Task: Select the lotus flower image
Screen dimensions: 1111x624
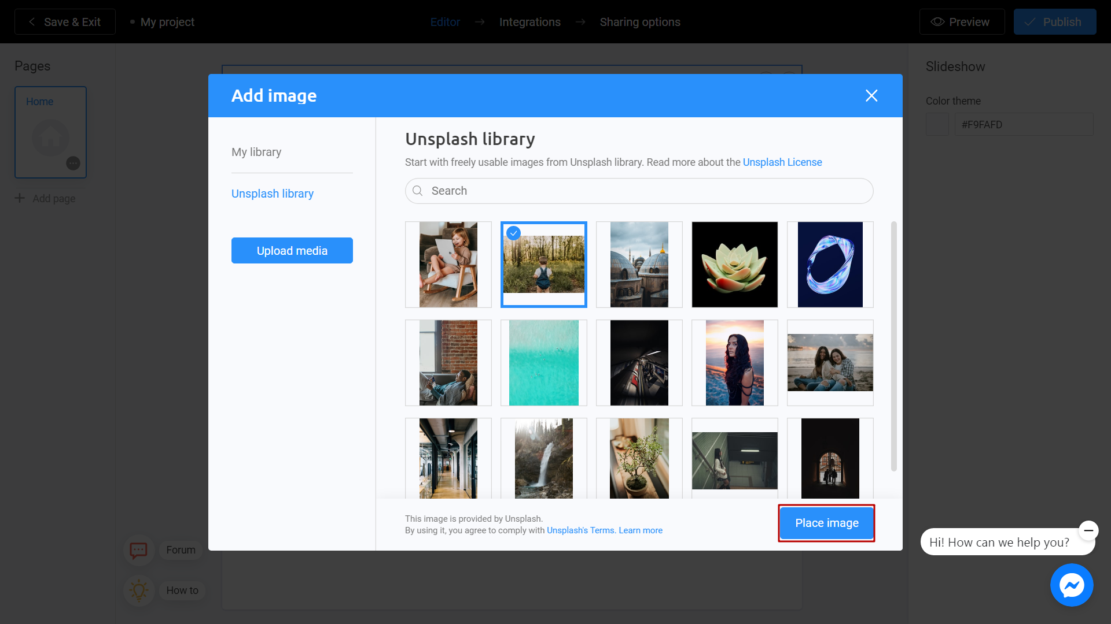Action: tap(734, 265)
